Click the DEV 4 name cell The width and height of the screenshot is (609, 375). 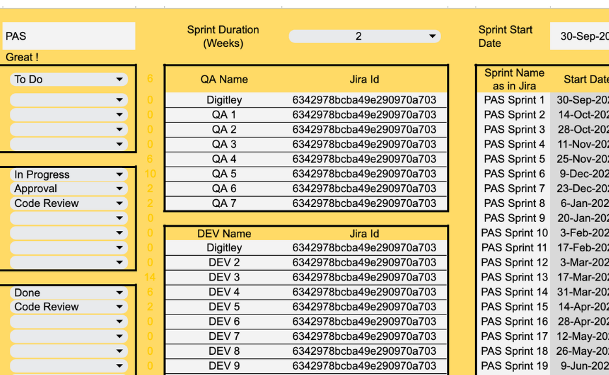pyautogui.click(x=224, y=292)
